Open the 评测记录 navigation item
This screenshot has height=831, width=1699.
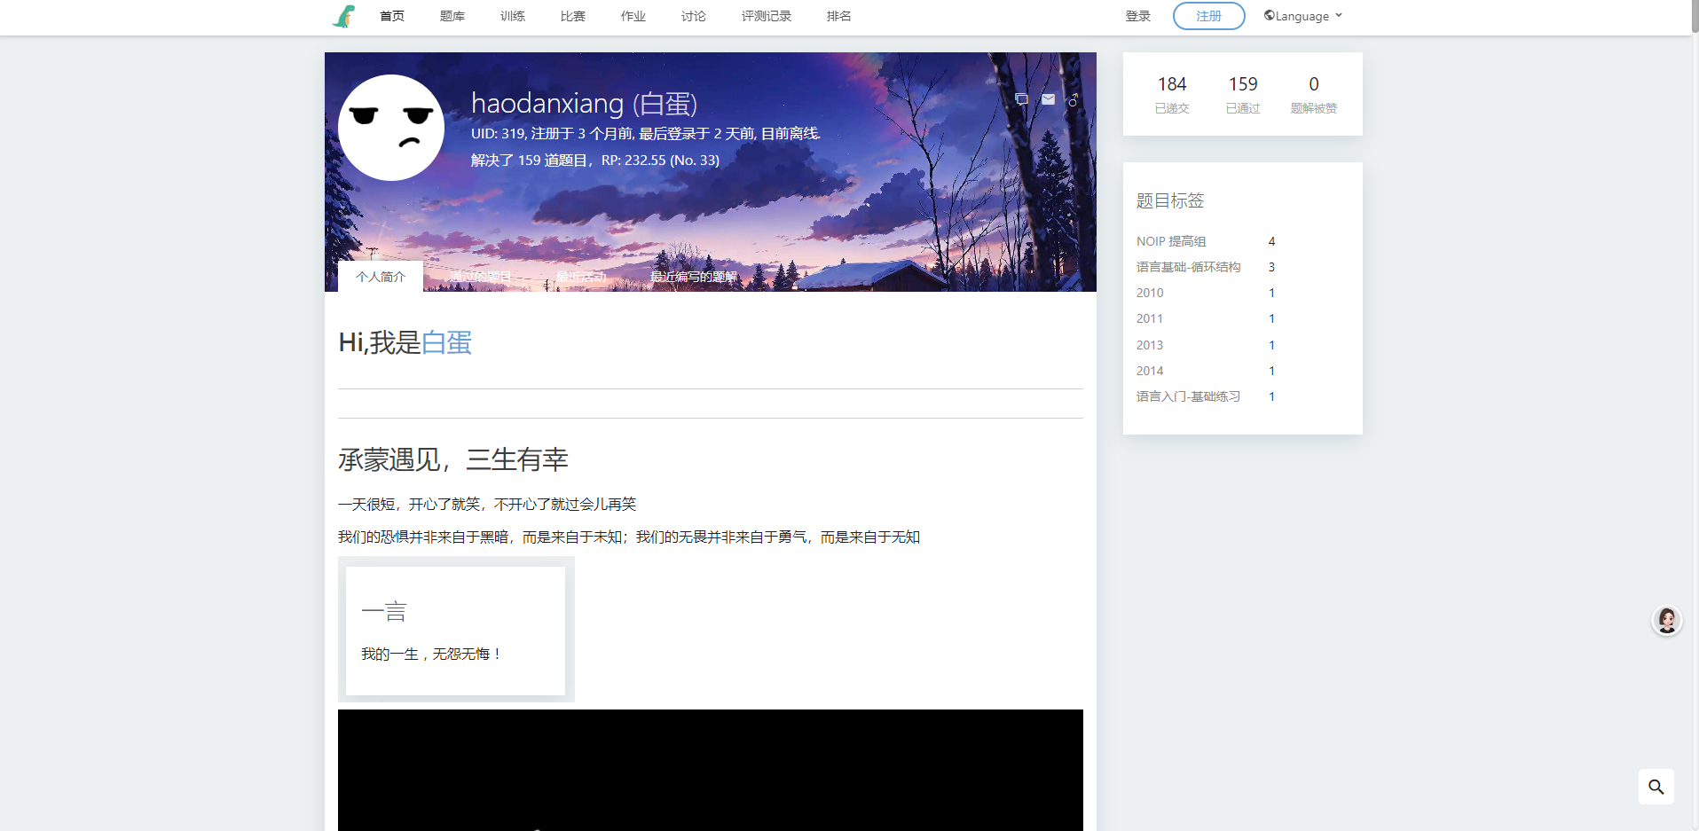(766, 16)
